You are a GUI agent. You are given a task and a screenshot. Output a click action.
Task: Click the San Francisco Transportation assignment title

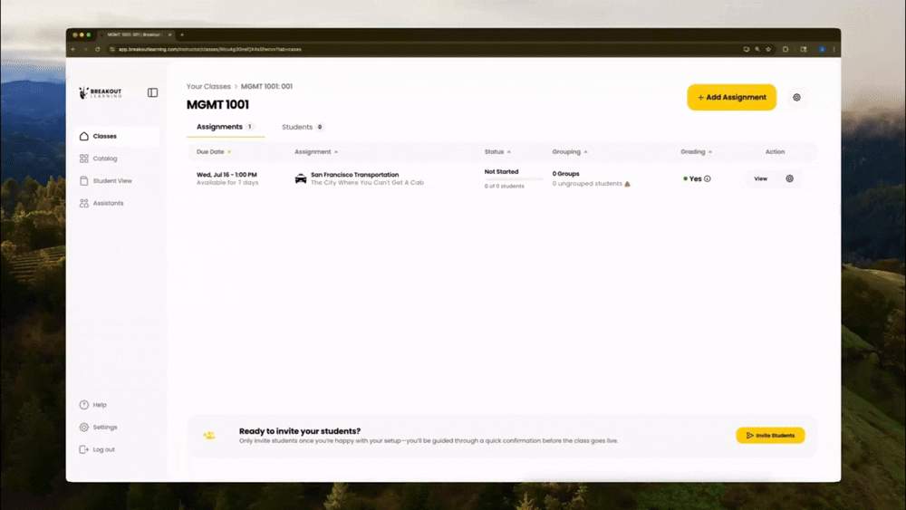[355, 175]
